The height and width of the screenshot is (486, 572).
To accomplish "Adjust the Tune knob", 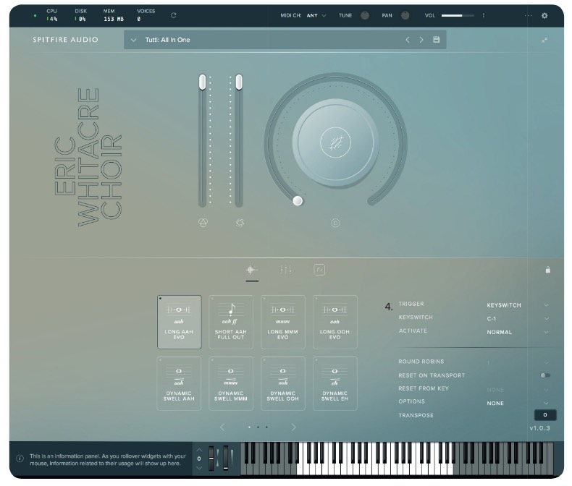I will tap(364, 15).
